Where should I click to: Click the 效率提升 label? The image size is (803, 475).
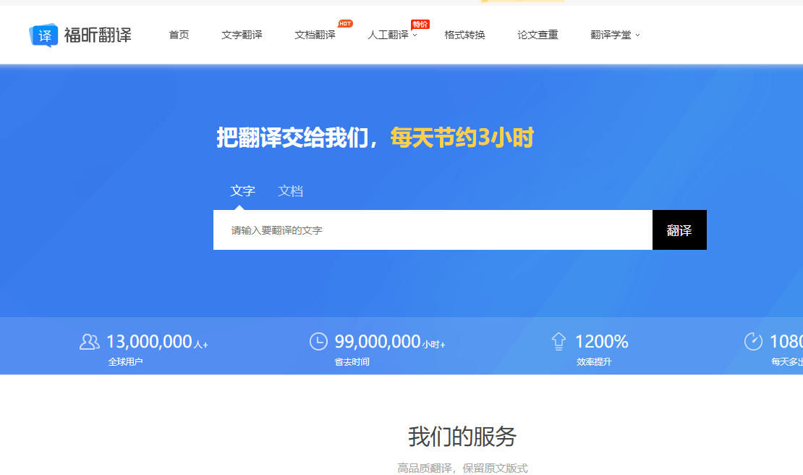point(594,362)
